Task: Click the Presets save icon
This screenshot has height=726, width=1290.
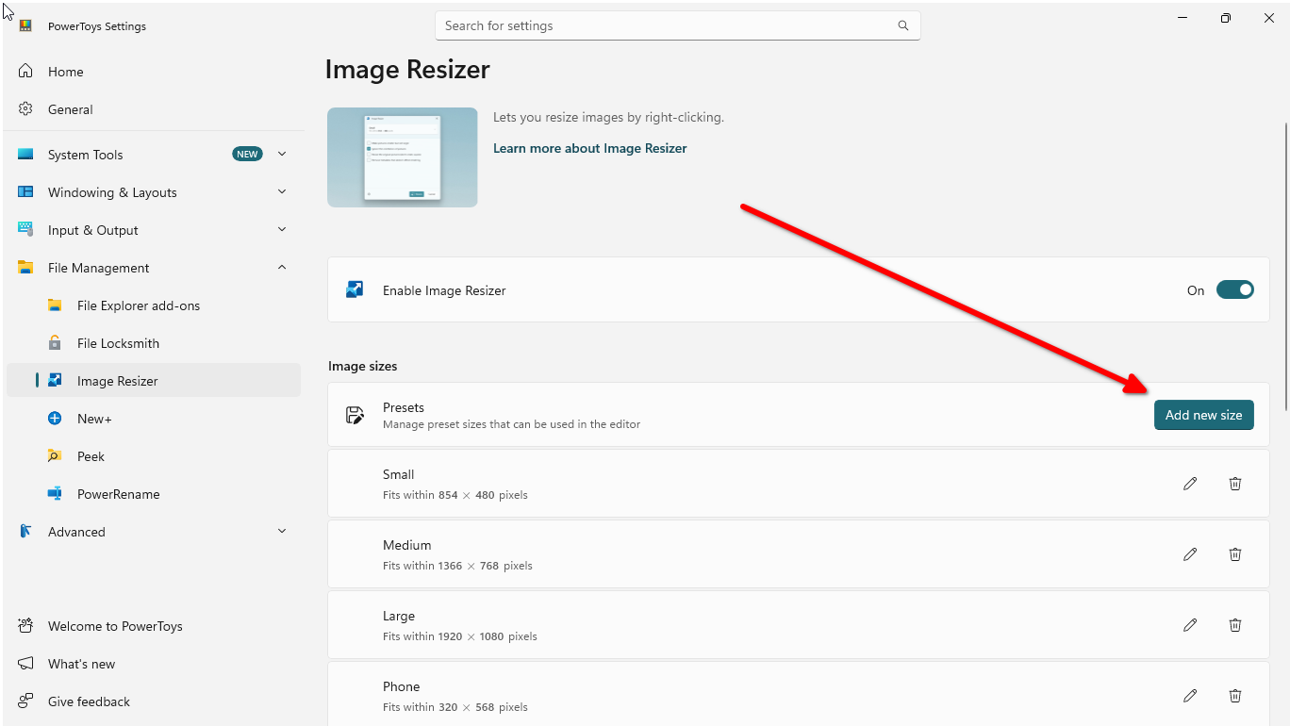Action: [x=355, y=414]
